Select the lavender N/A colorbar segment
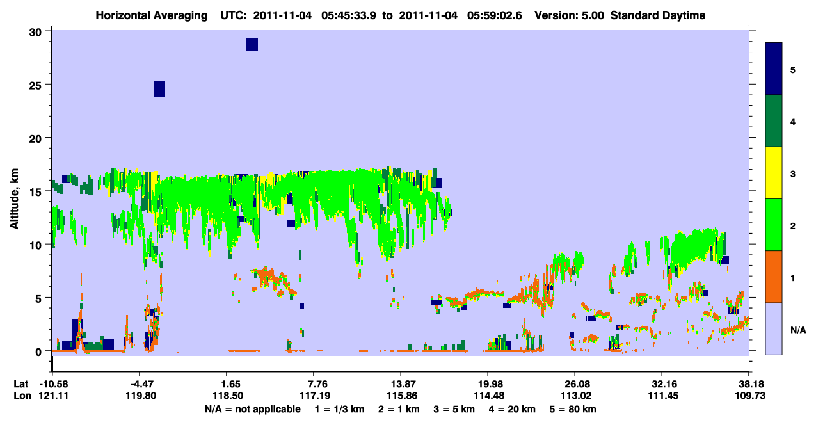The image size is (832, 427). [774, 328]
